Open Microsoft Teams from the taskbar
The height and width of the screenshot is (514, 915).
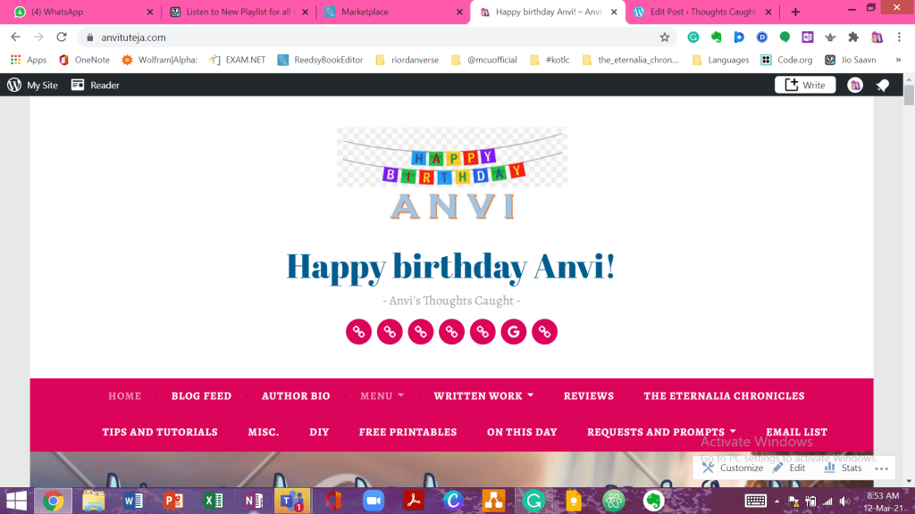(292, 501)
